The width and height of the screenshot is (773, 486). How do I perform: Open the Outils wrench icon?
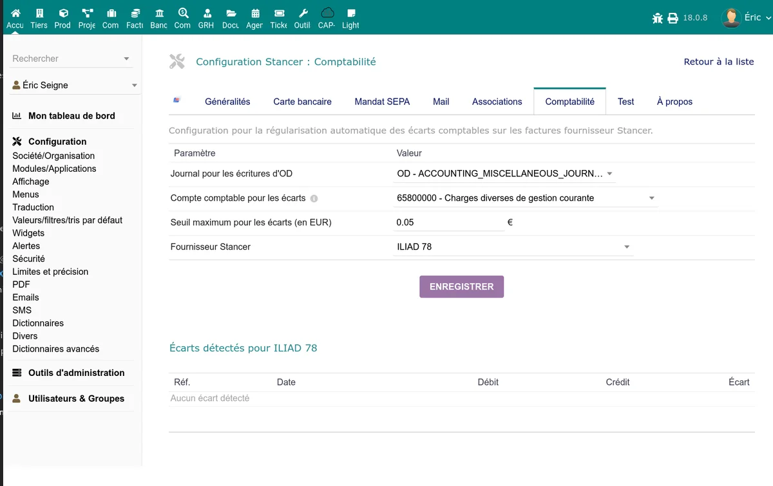[303, 13]
